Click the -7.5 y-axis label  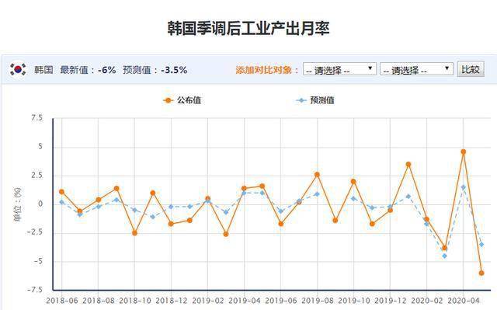[x=34, y=290]
